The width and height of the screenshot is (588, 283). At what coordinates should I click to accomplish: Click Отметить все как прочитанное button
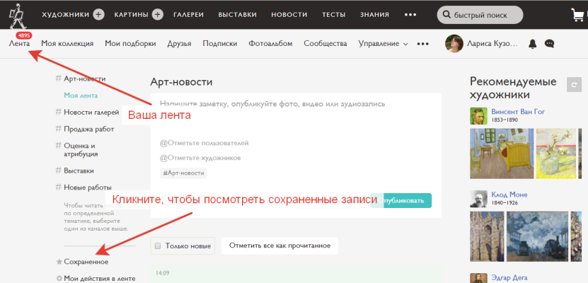coord(279,246)
